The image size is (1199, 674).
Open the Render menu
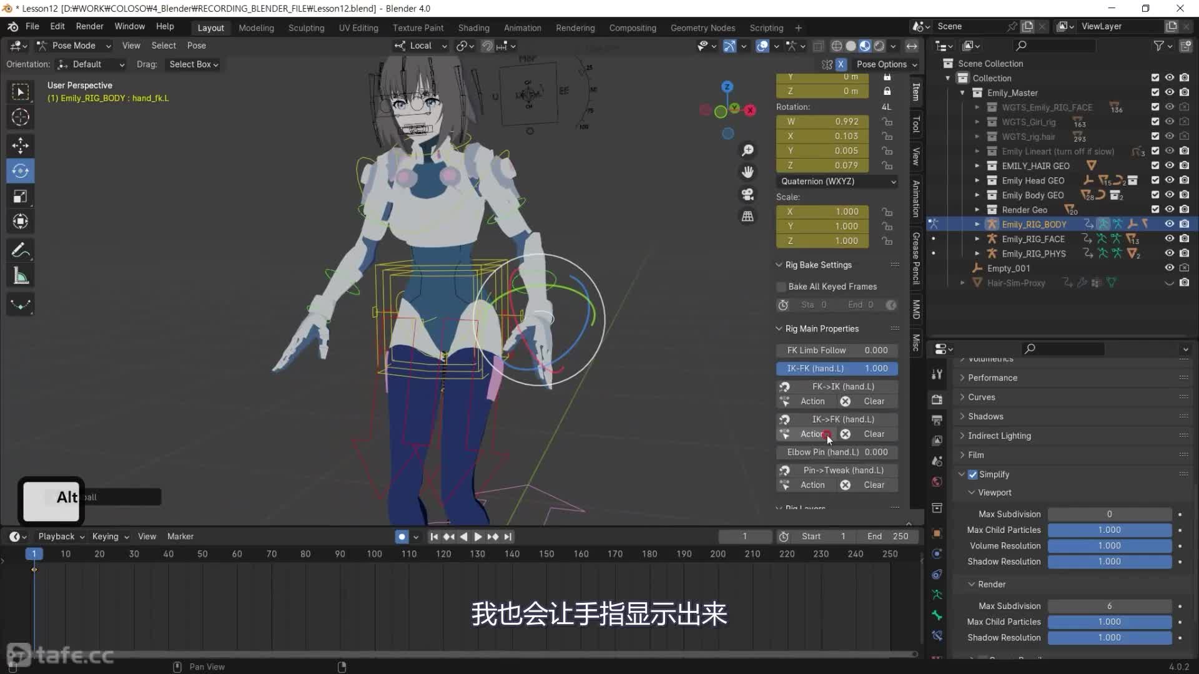[x=89, y=26]
